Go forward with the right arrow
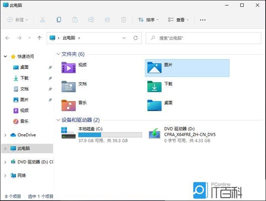Image resolution: width=266 pixels, height=201 pixels. (19, 38)
